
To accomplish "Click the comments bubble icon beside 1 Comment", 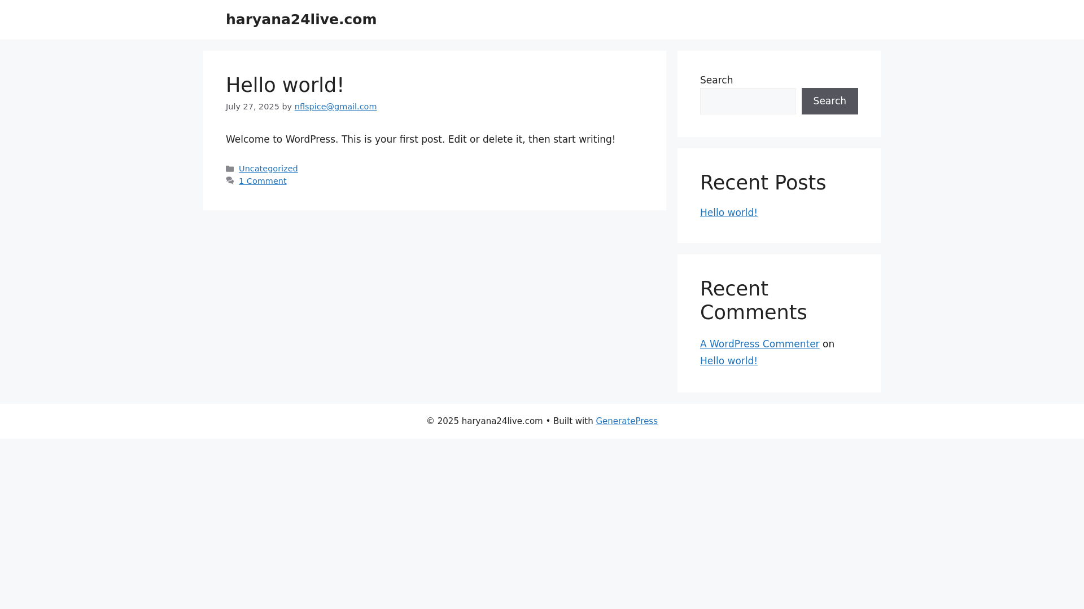I will tap(230, 181).
